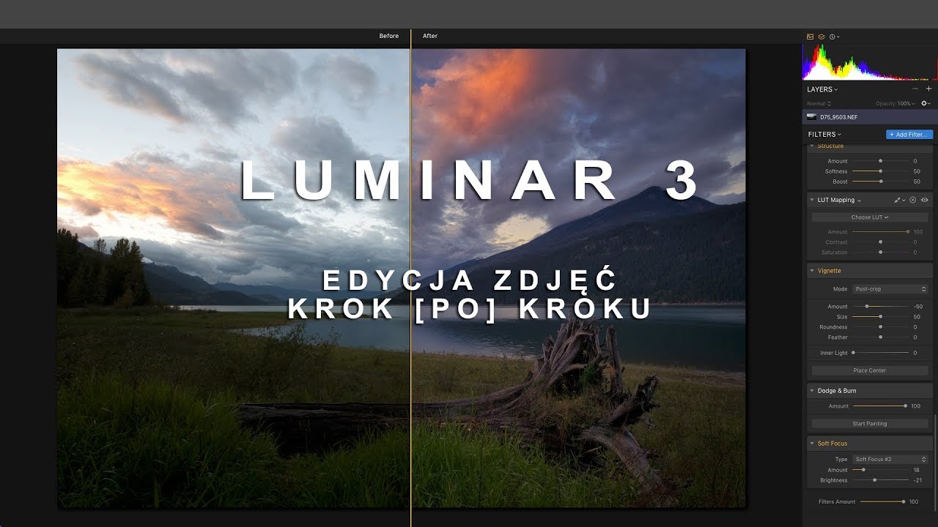Collapse the LUT Mapping filter triangle

click(x=812, y=200)
